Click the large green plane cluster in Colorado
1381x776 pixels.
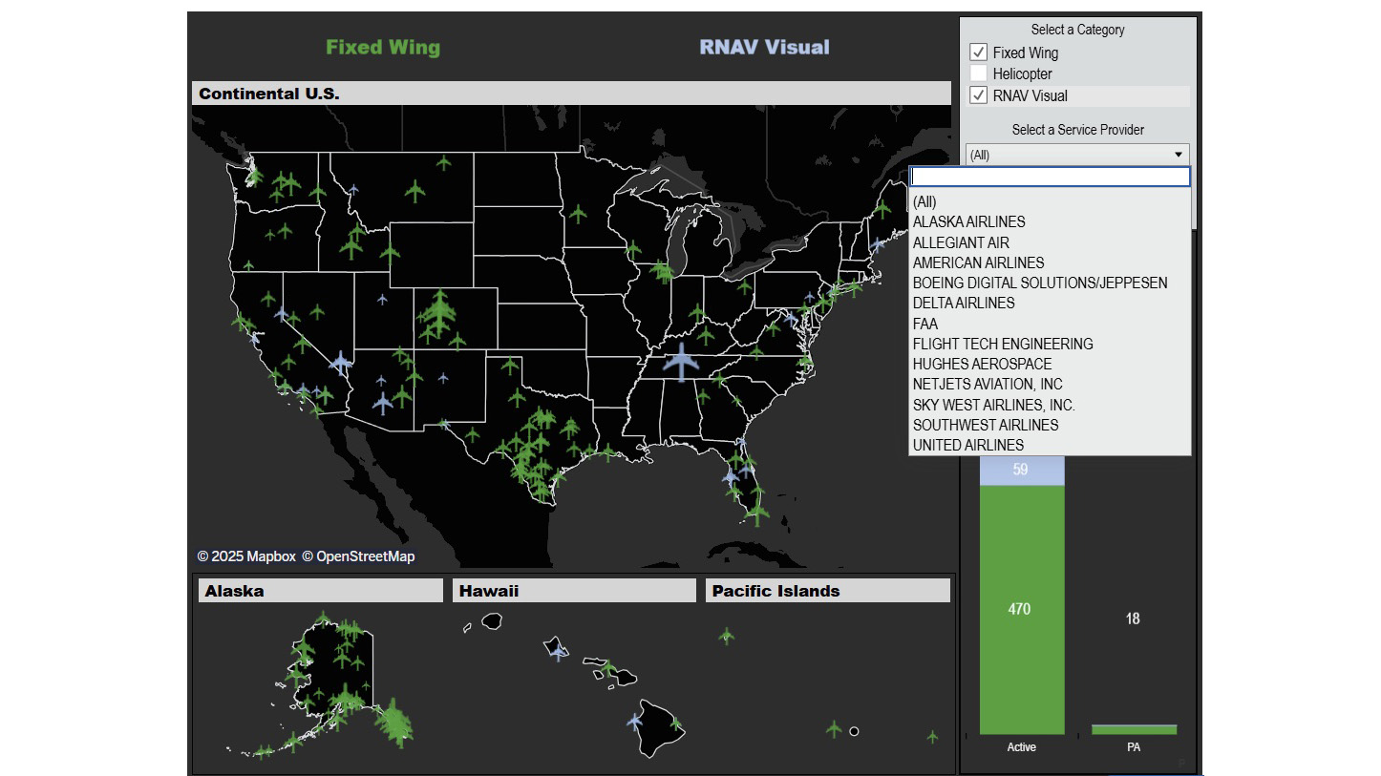(439, 313)
